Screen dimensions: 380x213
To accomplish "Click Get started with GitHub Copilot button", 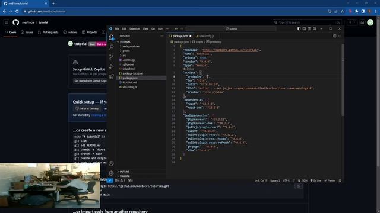I will coord(90,81).
